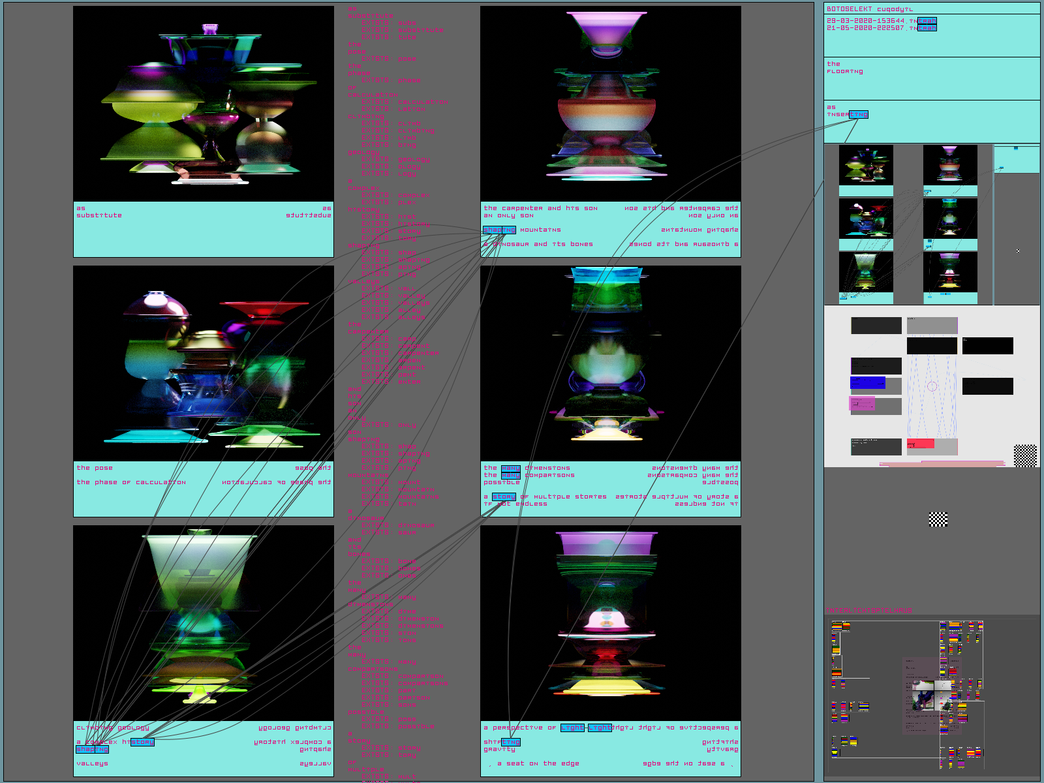
Task: Select highlighted 'many' in 'the many dimensions'
Action: (510, 468)
